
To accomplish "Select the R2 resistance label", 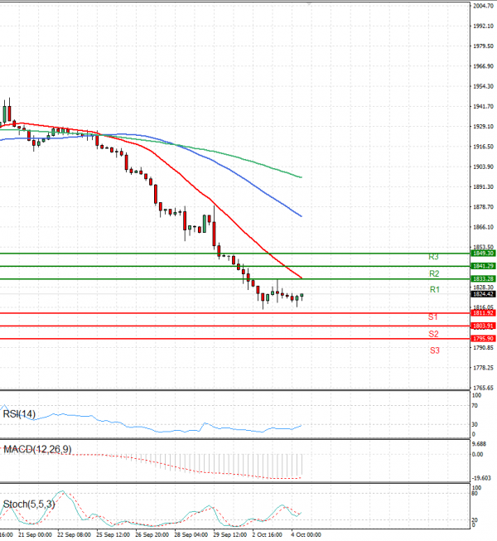I will [434, 273].
